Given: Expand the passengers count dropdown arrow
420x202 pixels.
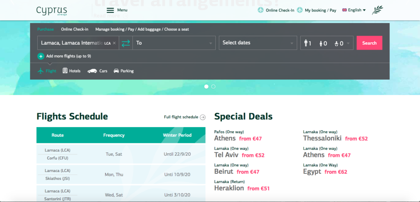Looking at the screenshot, I should pyautogui.click(x=348, y=43).
